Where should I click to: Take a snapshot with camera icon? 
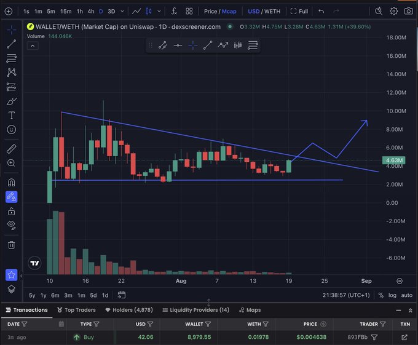pyautogui.click(x=408, y=11)
